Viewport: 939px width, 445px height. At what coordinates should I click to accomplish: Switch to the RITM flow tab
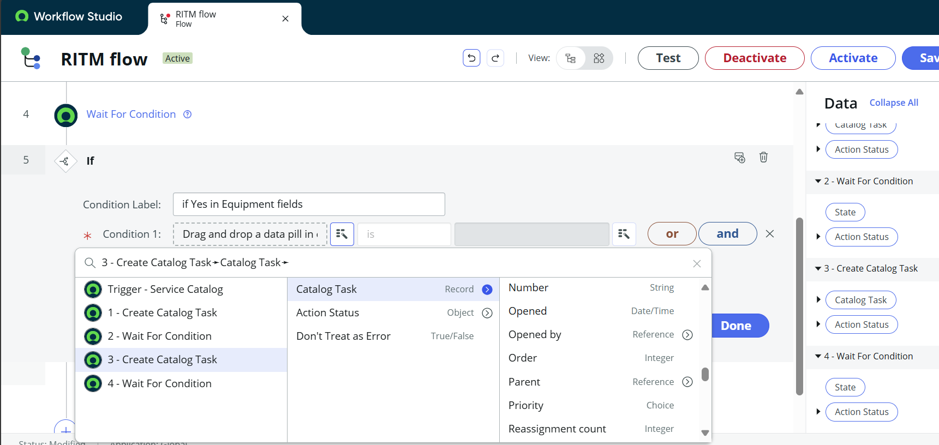224,19
